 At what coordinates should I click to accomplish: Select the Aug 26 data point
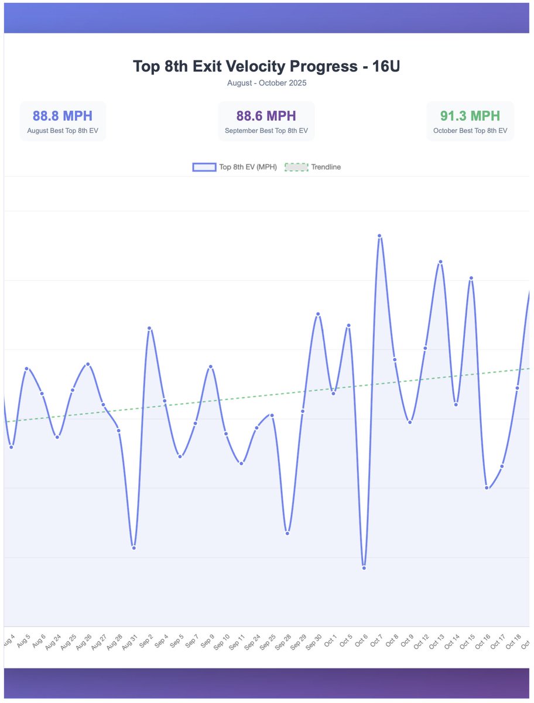pyautogui.click(x=88, y=364)
